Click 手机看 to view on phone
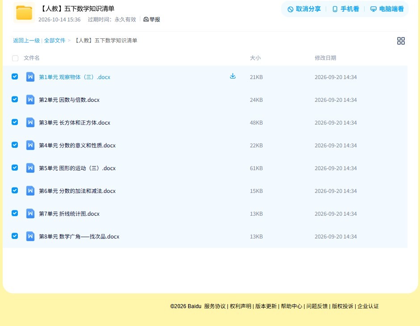Image resolution: width=420 pixels, height=326 pixels. tap(345, 9)
